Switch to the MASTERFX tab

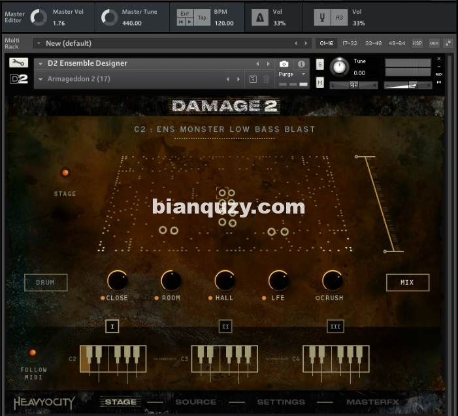pyautogui.click(x=372, y=402)
